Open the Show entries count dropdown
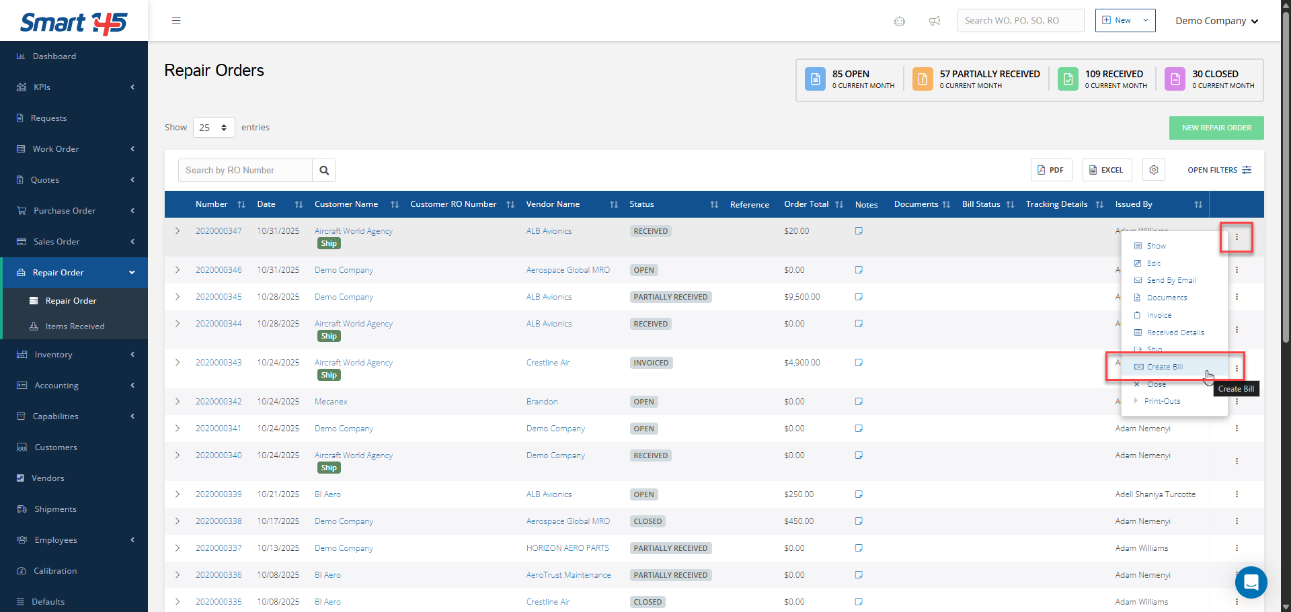This screenshot has width=1291, height=612. tap(214, 128)
